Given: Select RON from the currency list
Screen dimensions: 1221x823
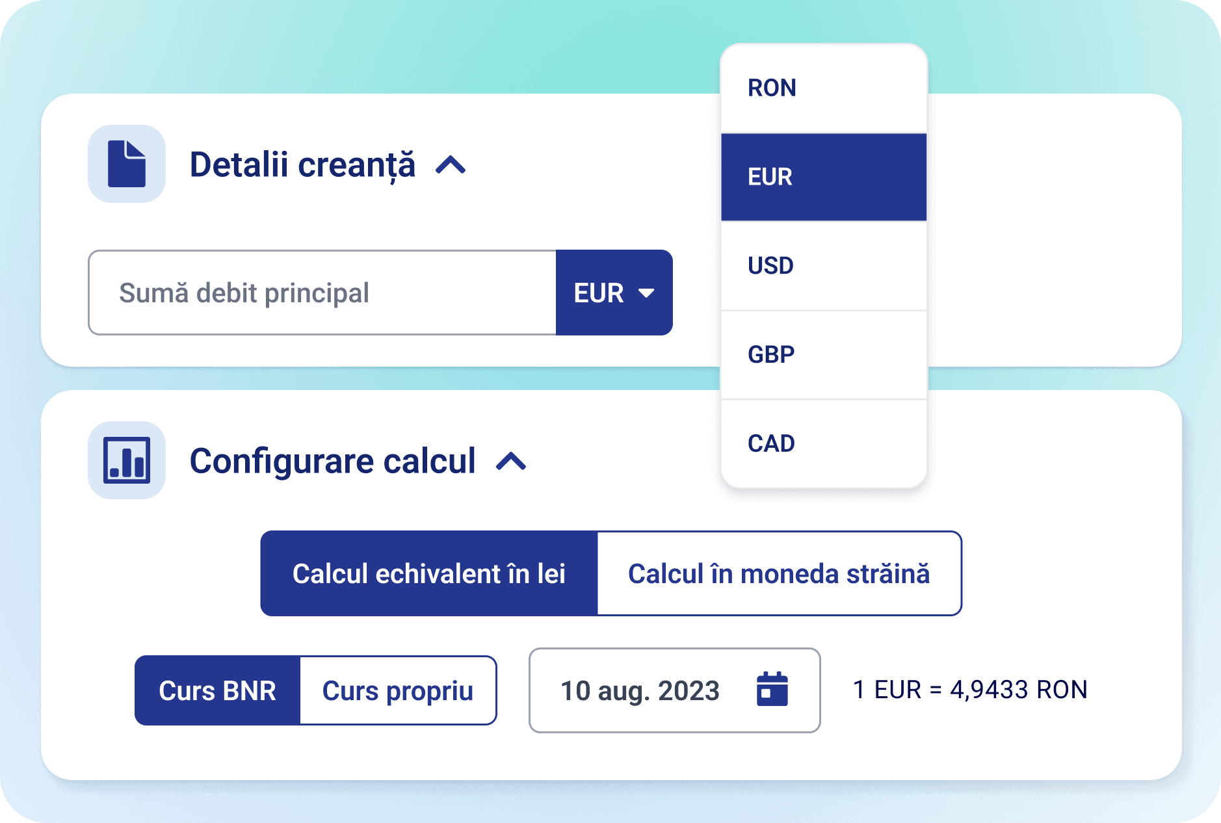Looking at the screenshot, I should (823, 88).
